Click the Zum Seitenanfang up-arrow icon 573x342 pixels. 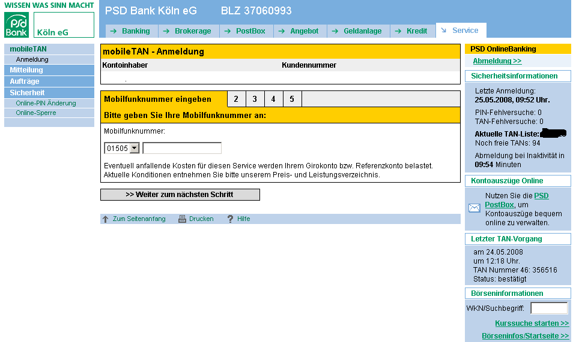[105, 219]
